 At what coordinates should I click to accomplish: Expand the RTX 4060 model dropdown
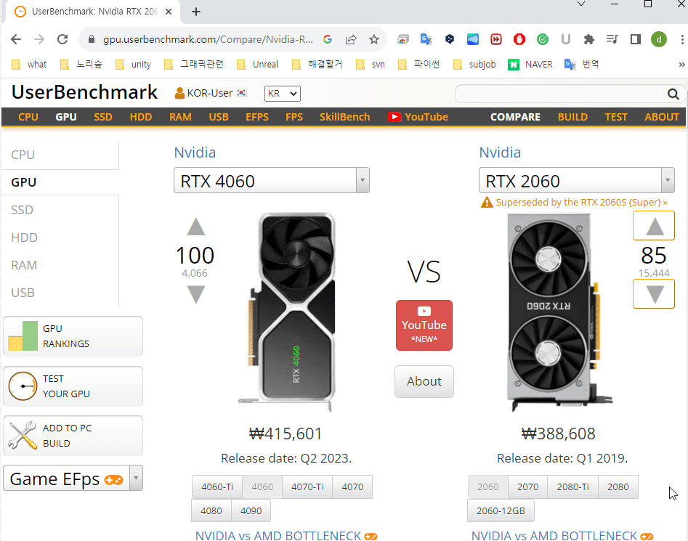(363, 180)
